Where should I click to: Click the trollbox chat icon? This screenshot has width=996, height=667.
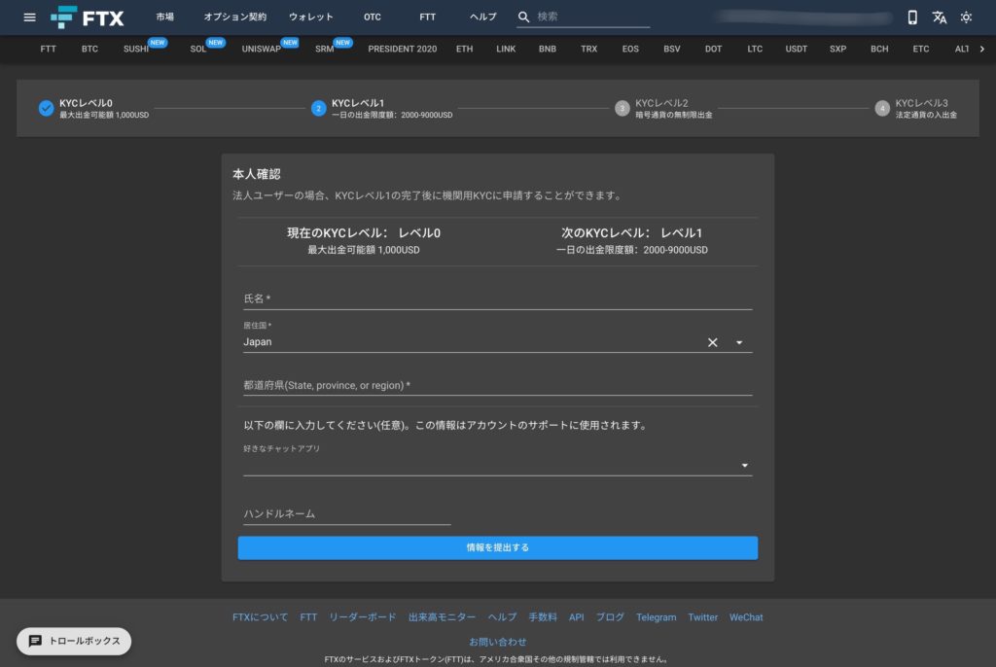pos(36,641)
